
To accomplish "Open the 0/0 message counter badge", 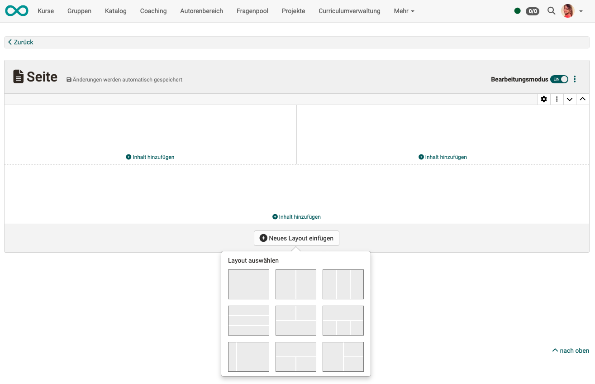I will [532, 11].
